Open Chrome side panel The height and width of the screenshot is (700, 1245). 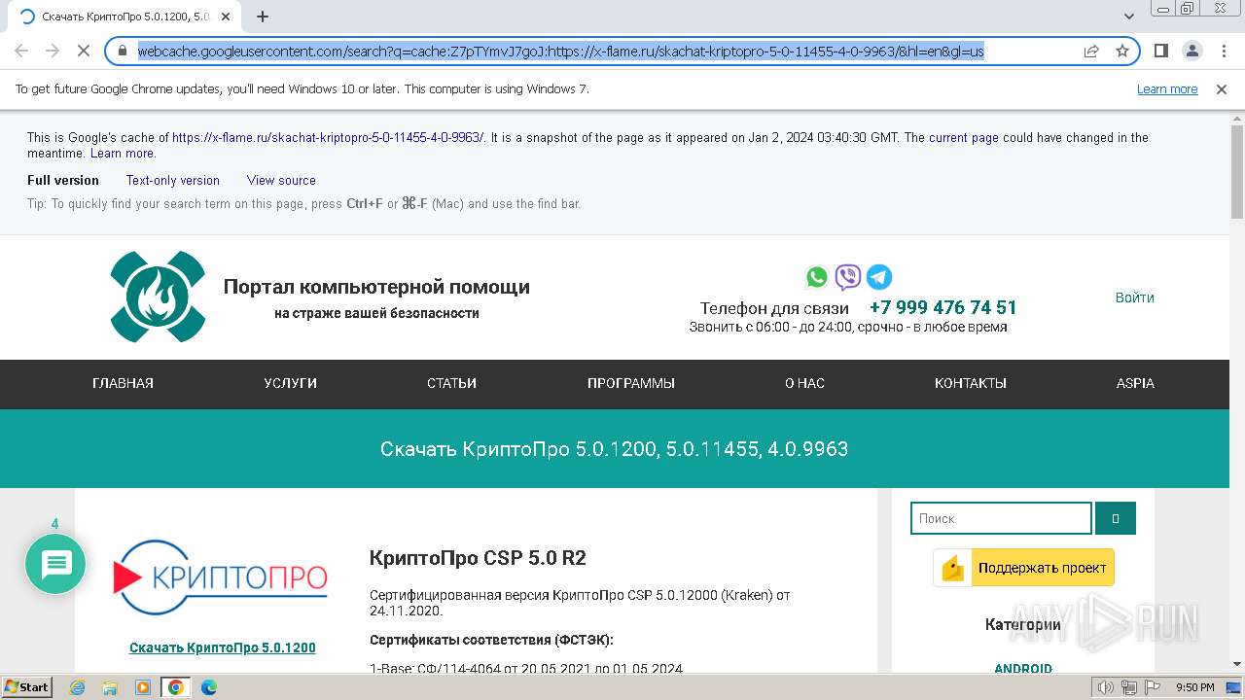click(1161, 51)
